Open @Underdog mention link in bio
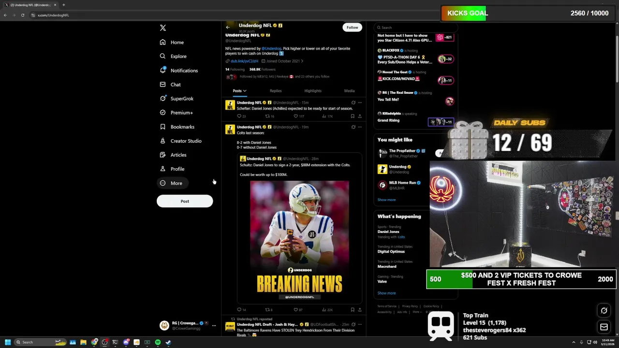Image resolution: width=619 pixels, height=348 pixels. 271,48
